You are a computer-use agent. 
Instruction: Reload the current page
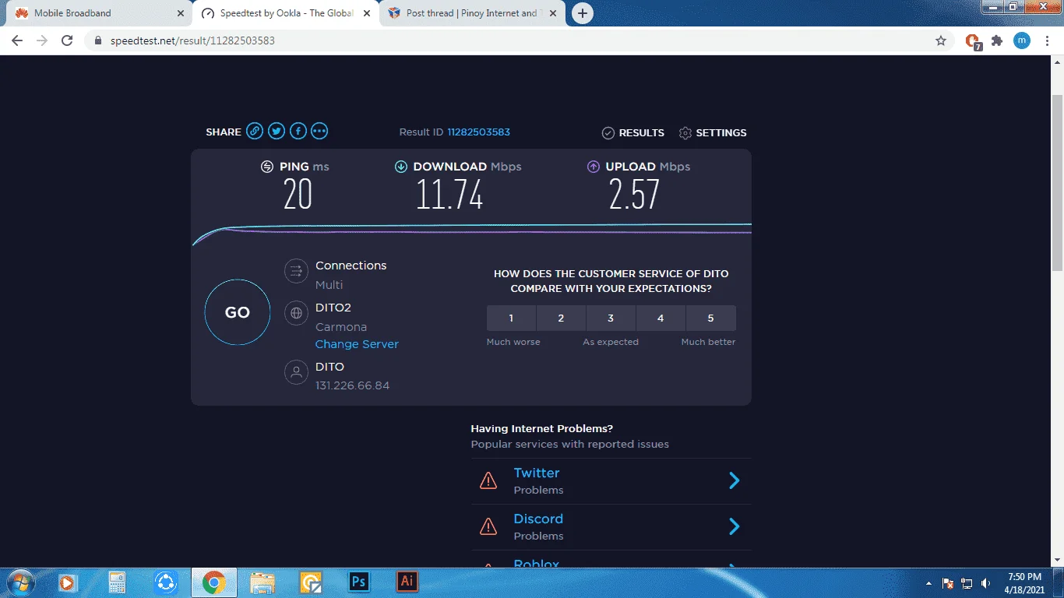point(67,40)
